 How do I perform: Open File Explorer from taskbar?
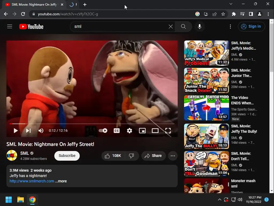coord(20,200)
